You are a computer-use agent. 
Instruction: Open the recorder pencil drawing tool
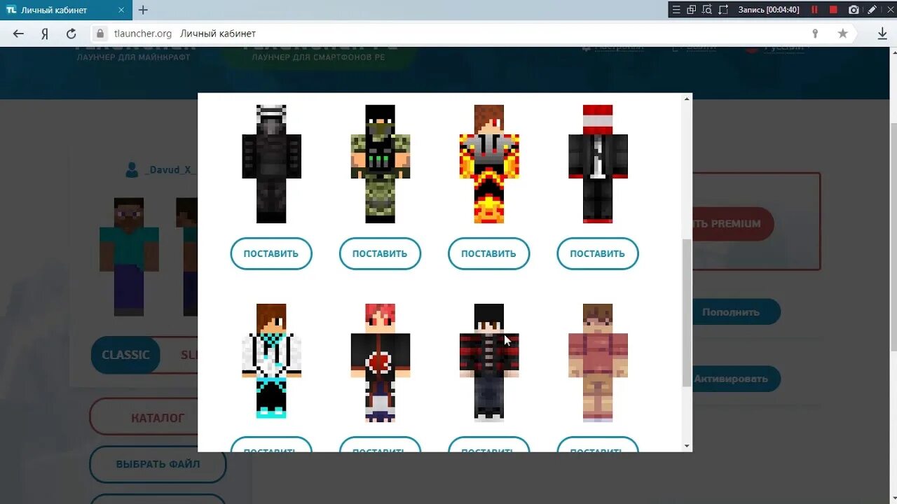[872, 10]
